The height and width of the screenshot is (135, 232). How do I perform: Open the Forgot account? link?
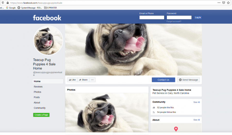(x=174, y=21)
